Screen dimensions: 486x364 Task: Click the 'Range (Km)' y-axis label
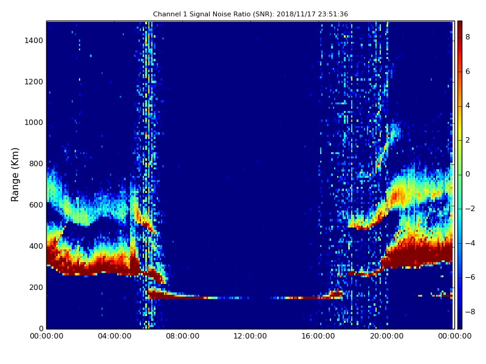point(15,175)
